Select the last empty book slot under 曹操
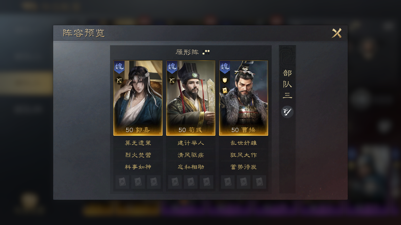The image size is (401, 225). [x=259, y=182]
